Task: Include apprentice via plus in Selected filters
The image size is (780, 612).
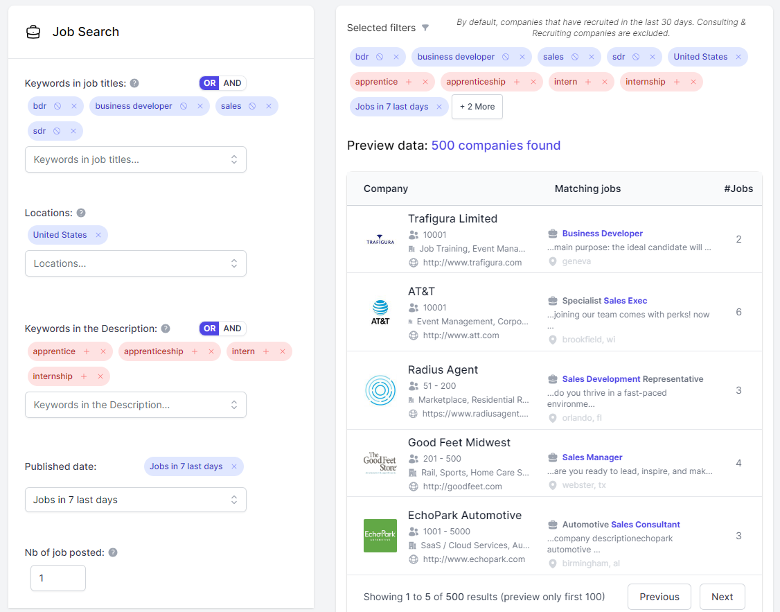Action: [409, 82]
